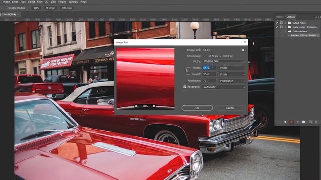Open the Image menu
Image resolution: width=321 pixels, height=180 pixels.
(6, 2)
